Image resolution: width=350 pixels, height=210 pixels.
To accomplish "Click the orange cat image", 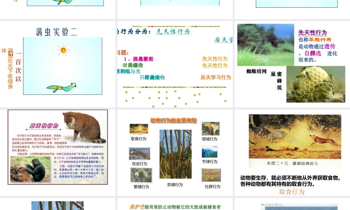I will [84, 127].
